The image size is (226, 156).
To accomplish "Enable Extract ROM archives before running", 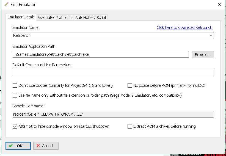I will 130,126.
